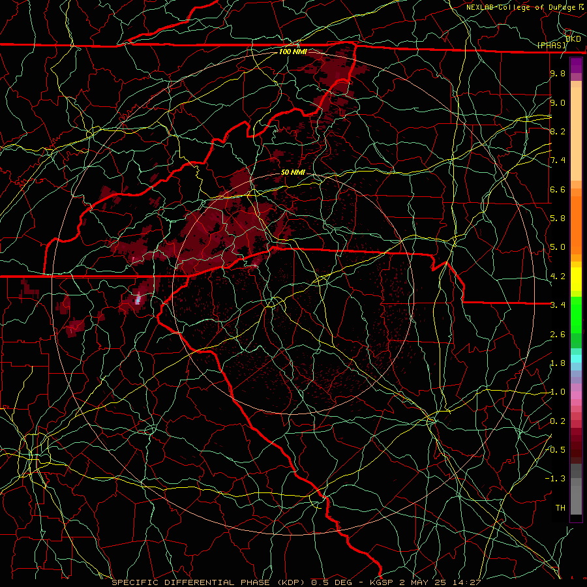Viewport: 587px width, 587px height.
Task: Click the pink band near 1.0
Action: click(576, 395)
